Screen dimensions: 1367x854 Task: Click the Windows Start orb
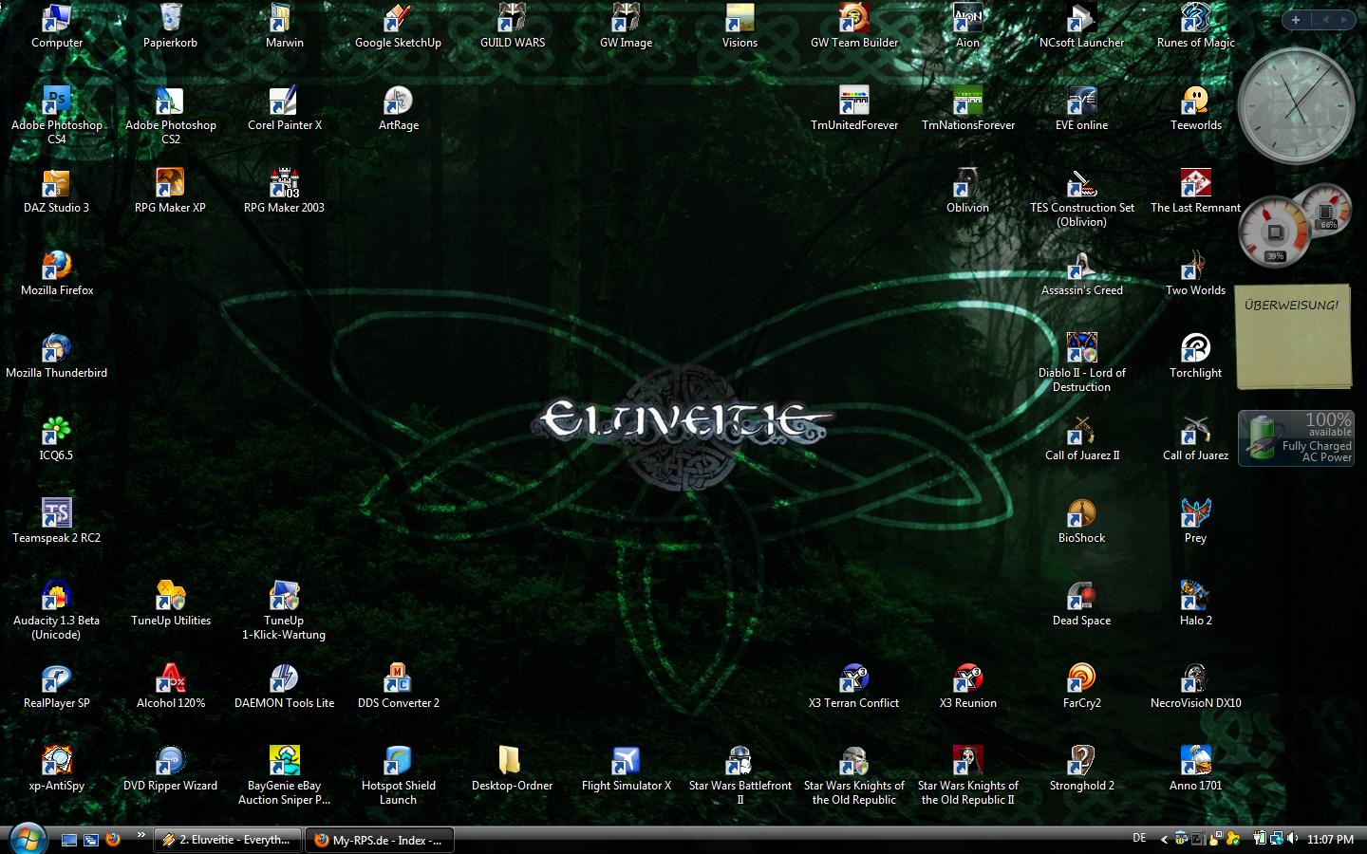point(28,839)
